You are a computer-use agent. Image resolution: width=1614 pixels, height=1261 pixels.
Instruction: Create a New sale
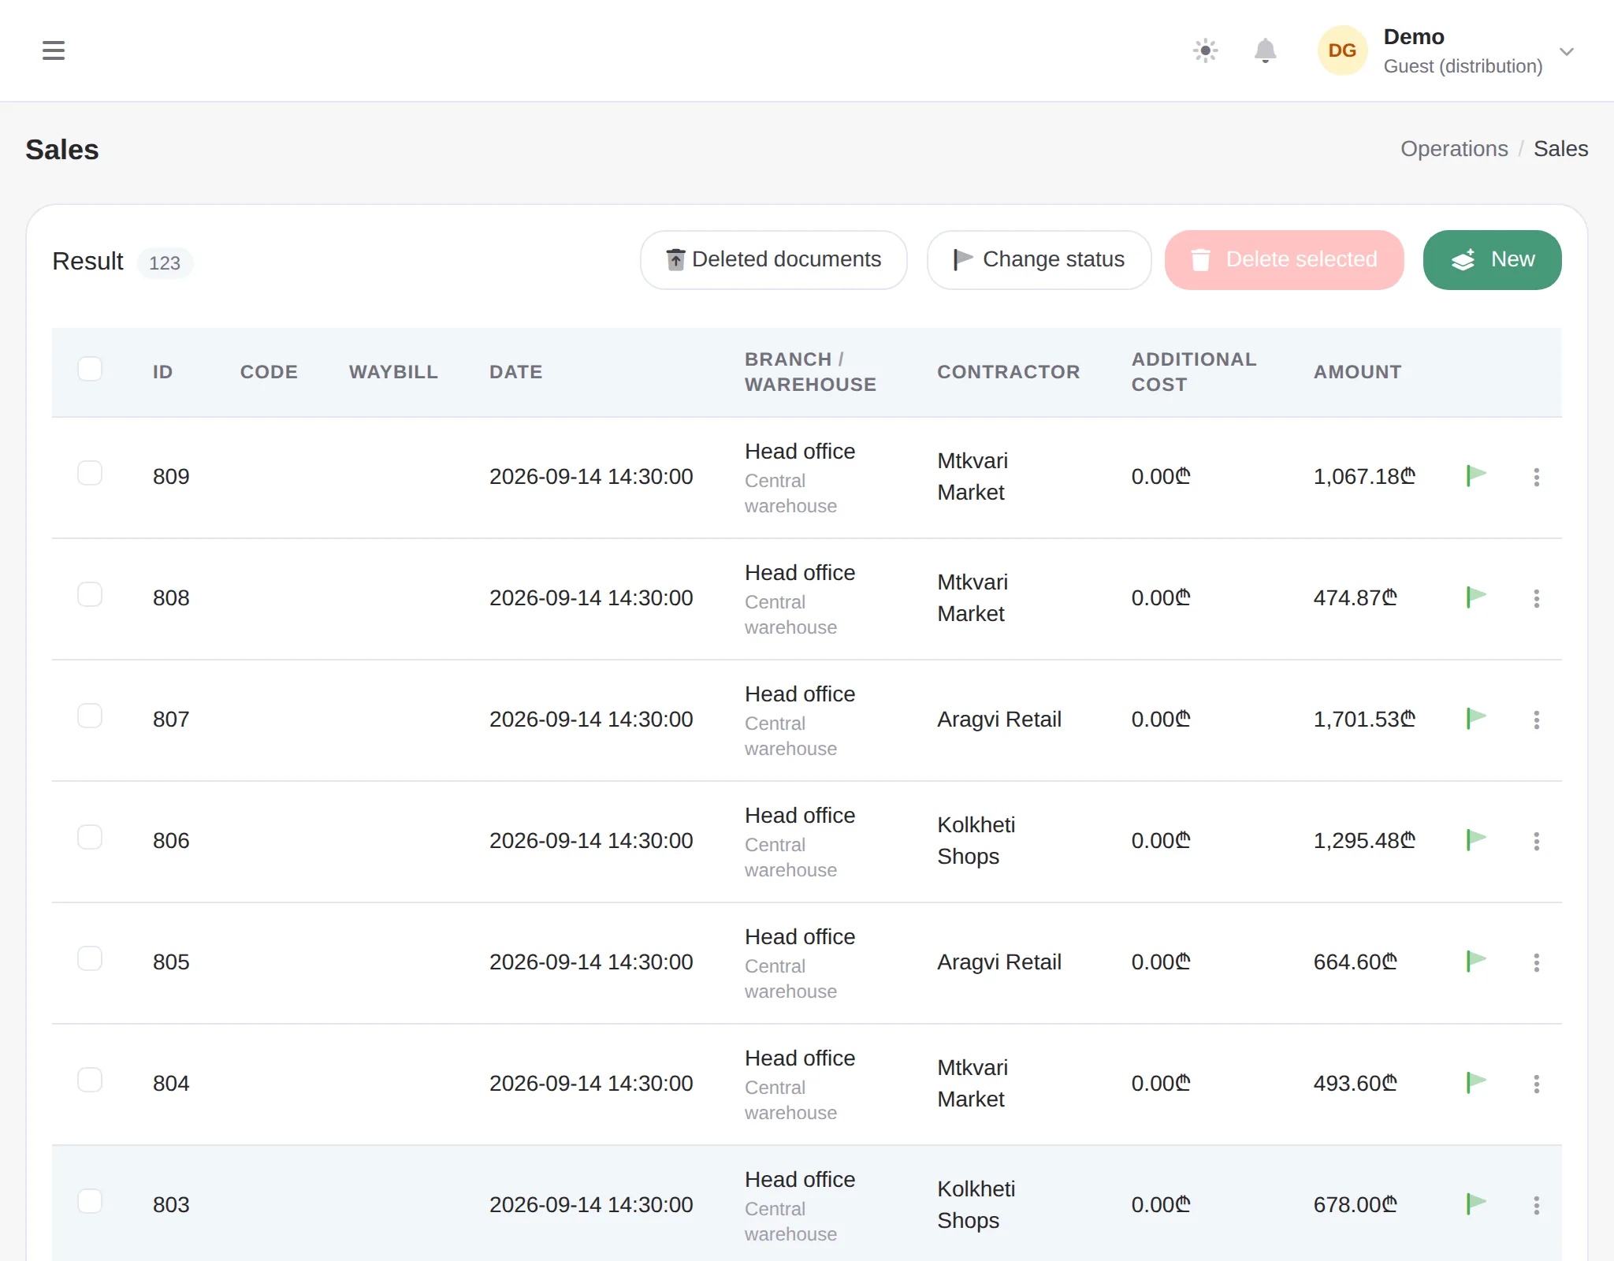pos(1492,259)
